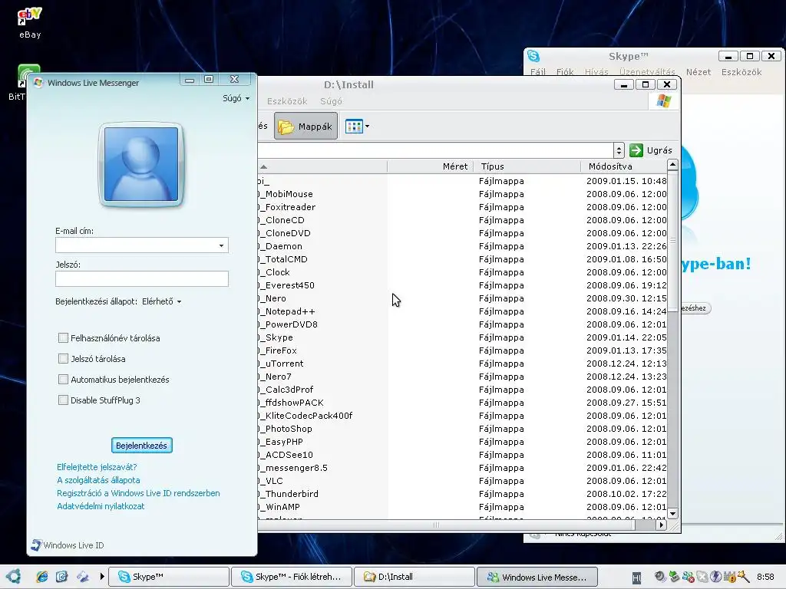Screen dimensions: 786x589
Task: Click the Skype logo in Skype title bar
Action: [x=534, y=56]
